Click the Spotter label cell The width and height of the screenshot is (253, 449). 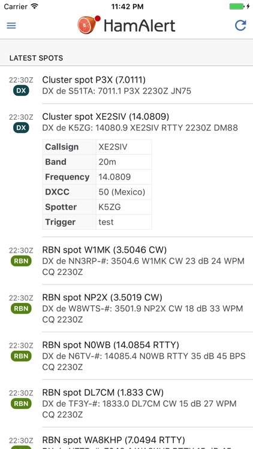coord(69,207)
